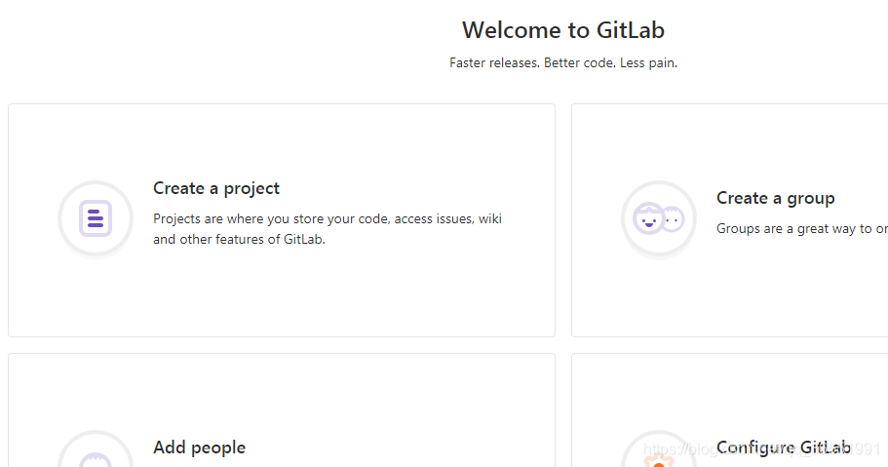Open the Configure GitLab heading

click(784, 448)
